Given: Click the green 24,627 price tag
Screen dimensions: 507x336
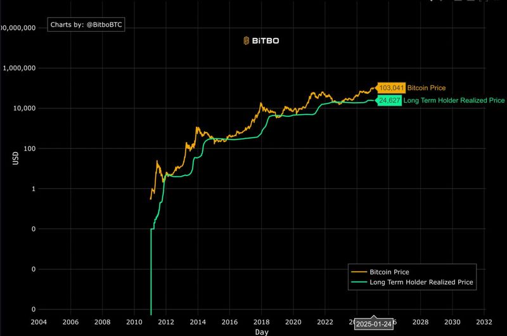Looking at the screenshot, I should (x=389, y=100).
